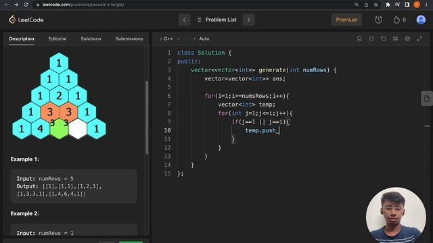Open the user profile avatar
Screen dimensions: 433x243
tap(421, 20)
